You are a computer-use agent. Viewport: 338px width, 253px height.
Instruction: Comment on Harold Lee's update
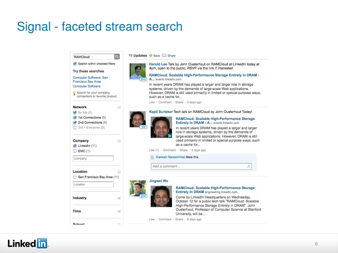[165, 102]
